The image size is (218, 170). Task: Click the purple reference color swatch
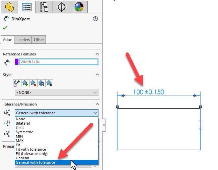tap(17, 62)
